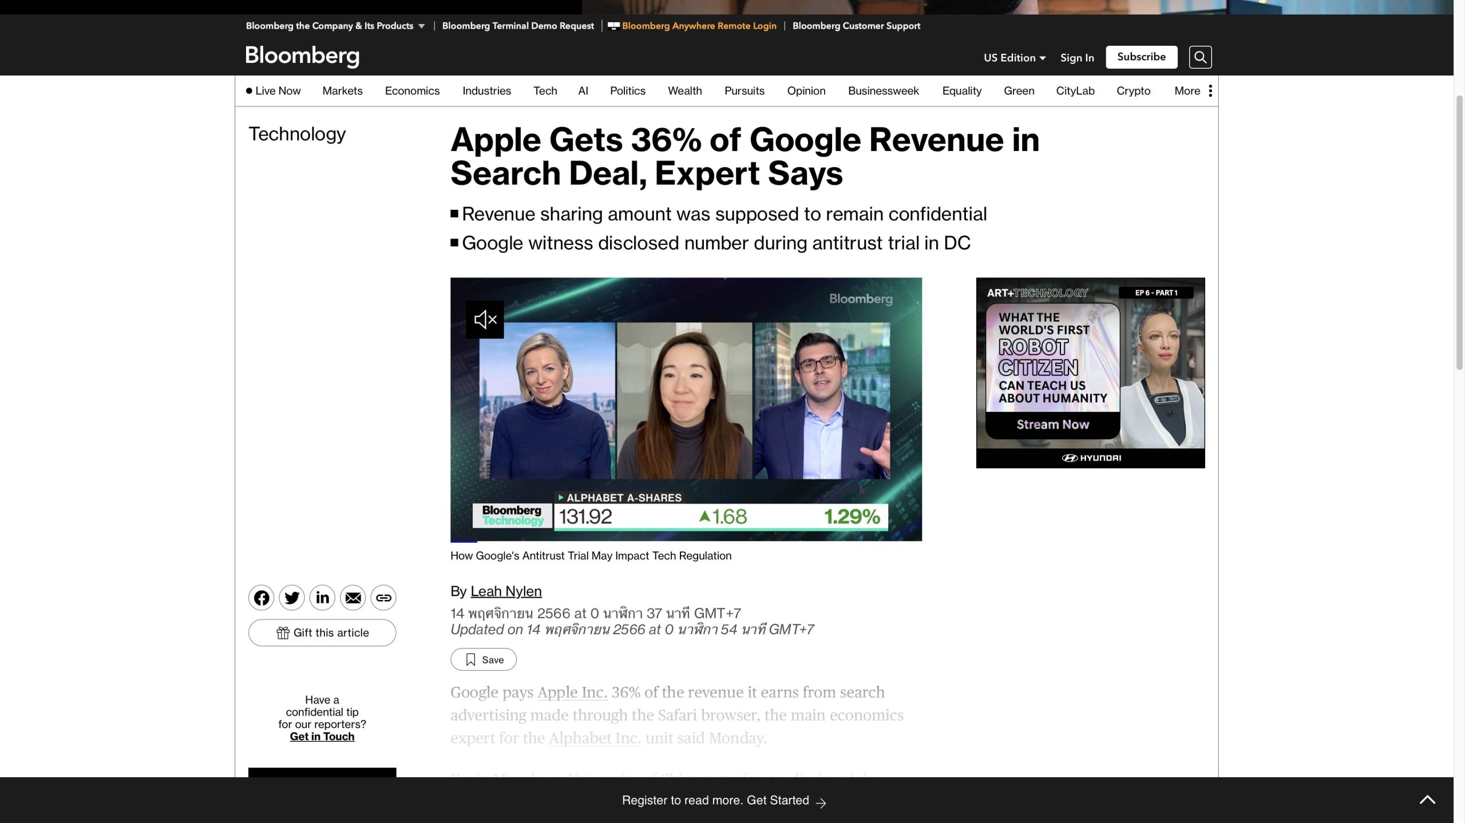The height and width of the screenshot is (823, 1465).
Task: Open the Live Now indicator
Action: 273,91
